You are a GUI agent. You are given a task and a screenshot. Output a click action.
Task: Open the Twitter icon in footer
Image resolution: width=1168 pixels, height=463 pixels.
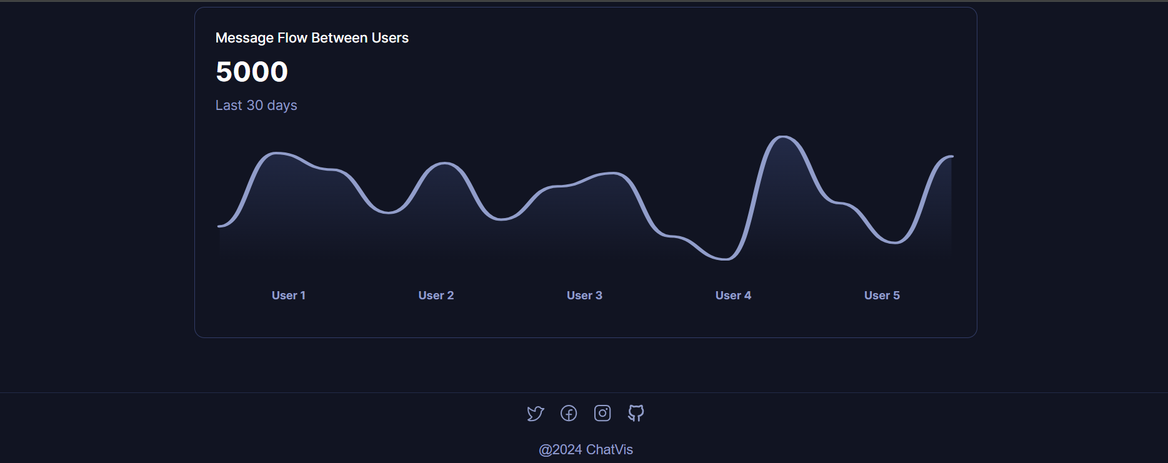point(535,413)
